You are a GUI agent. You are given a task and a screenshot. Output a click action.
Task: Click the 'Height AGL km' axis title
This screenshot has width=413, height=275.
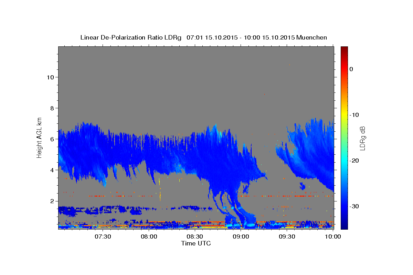click(x=40, y=137)
